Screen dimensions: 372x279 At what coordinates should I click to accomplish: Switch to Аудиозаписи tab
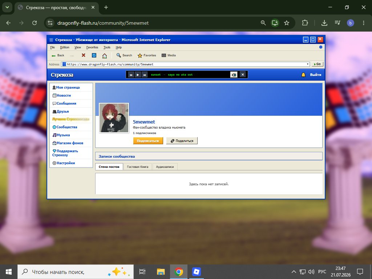pyautogui.click(x=165, y=167)
